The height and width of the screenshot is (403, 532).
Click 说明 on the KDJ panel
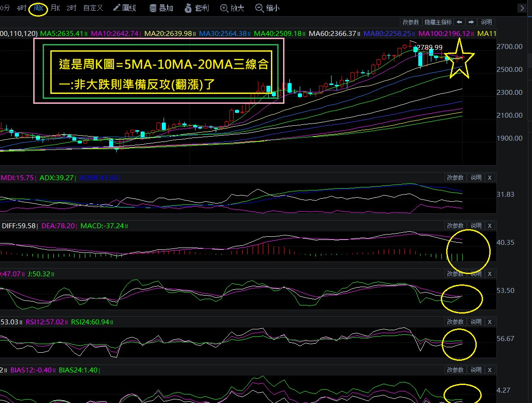point(475,274)
